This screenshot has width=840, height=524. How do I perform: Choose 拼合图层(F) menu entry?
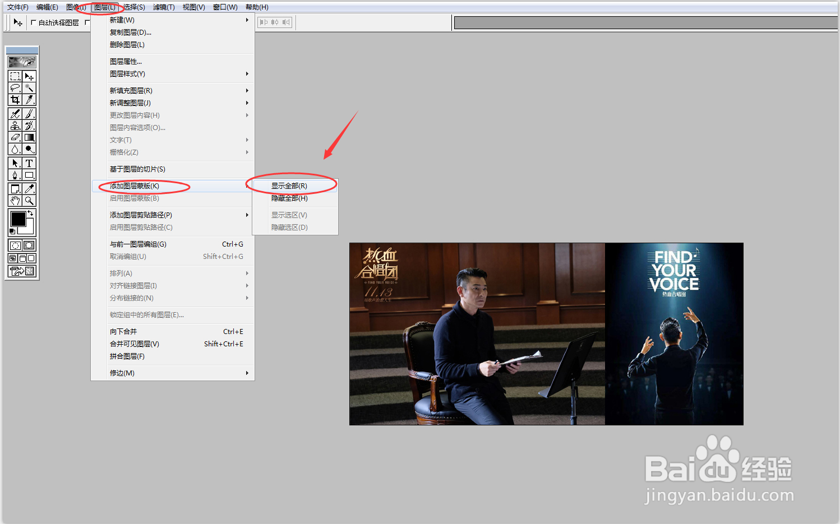pos(173,356)
